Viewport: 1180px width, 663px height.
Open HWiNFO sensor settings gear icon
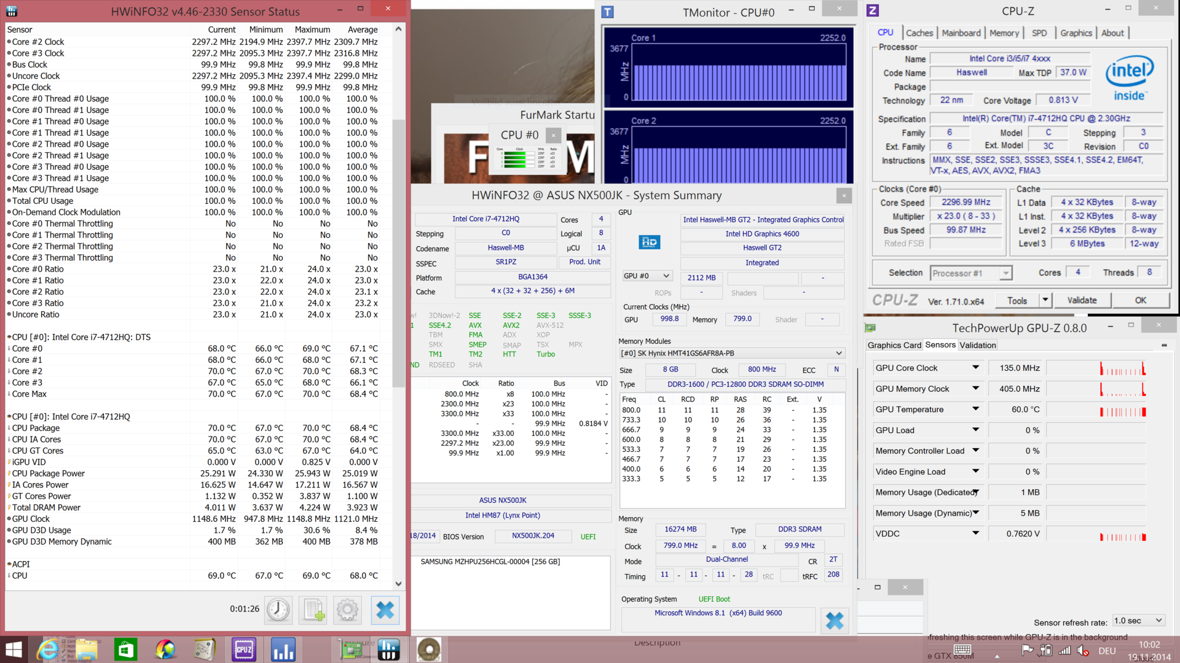coord(347,610)
